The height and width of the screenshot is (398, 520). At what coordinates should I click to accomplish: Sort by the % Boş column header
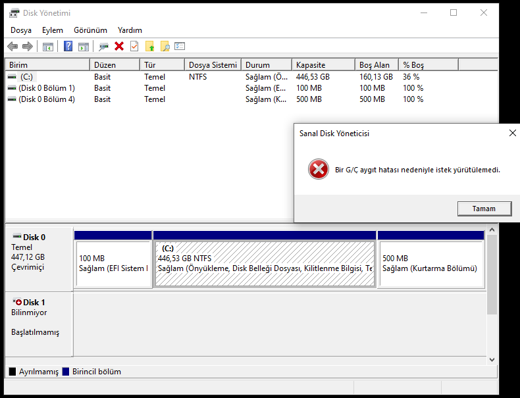click(x=429, y=65)
